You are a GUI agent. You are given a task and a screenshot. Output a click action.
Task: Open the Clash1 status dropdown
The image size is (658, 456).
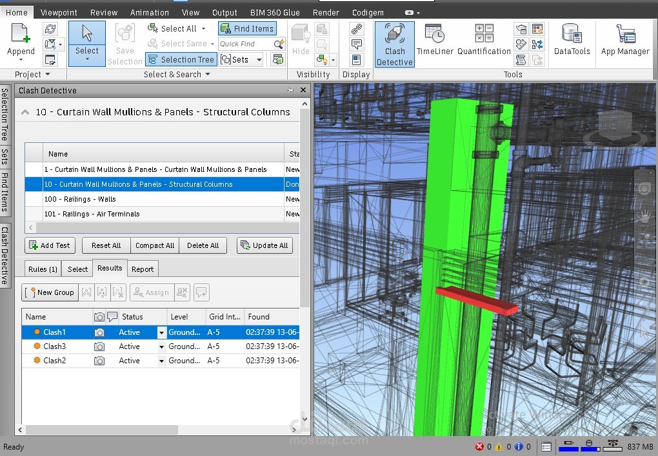161,333
